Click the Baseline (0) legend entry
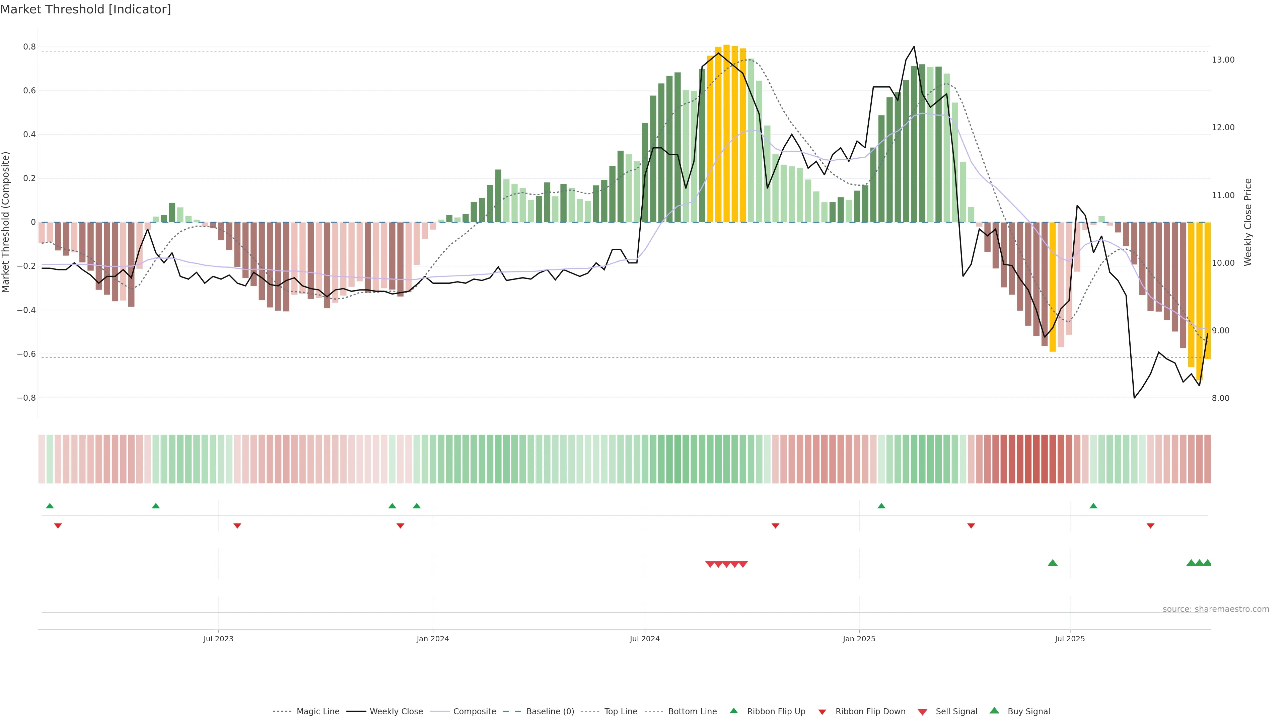 [x=550, y=711]
